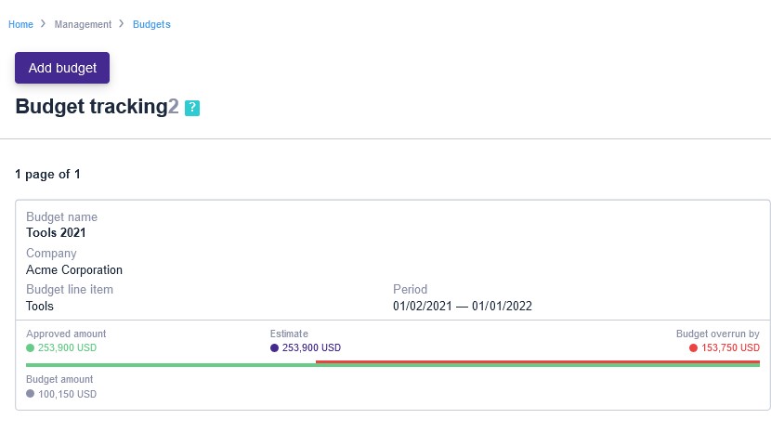
Task: Click the Estimate value 253,900 USD
Action: [x=311, y=347]
